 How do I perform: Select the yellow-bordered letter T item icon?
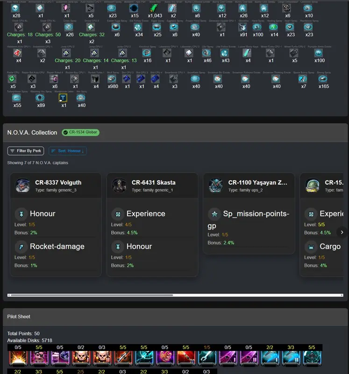(x=63, y=98)
